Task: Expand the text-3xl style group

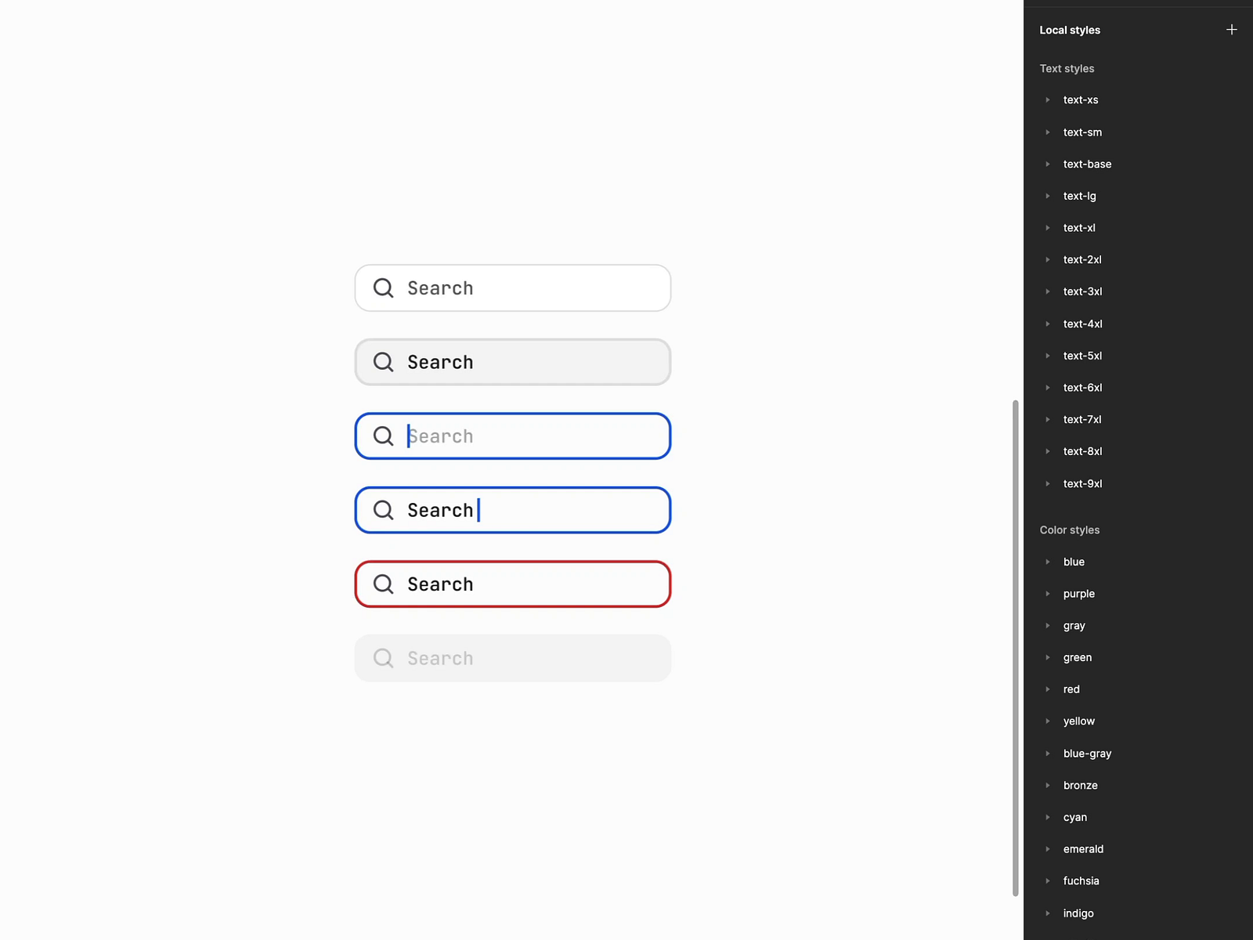Action: 1048,291
